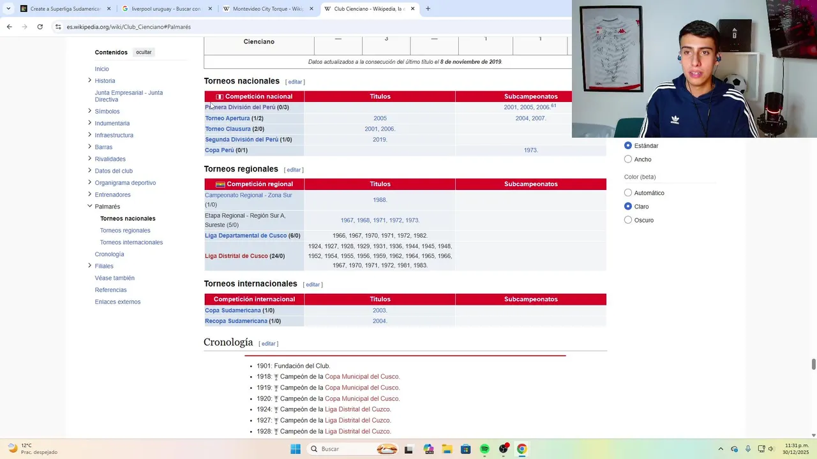Open Task View from the taskbar
The width and height of the screenshot is (817, 459).
coord(408,449)
